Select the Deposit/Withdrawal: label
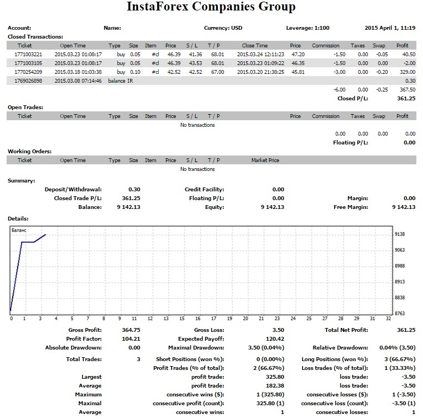Viewport: 423px width, 419px height. (73, 189)
